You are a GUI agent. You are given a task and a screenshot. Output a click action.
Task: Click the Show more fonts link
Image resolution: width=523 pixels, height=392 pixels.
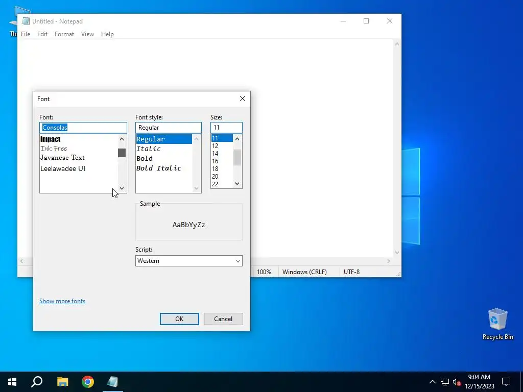[62, 301]
